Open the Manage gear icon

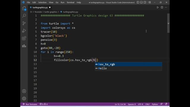[24, 98]
